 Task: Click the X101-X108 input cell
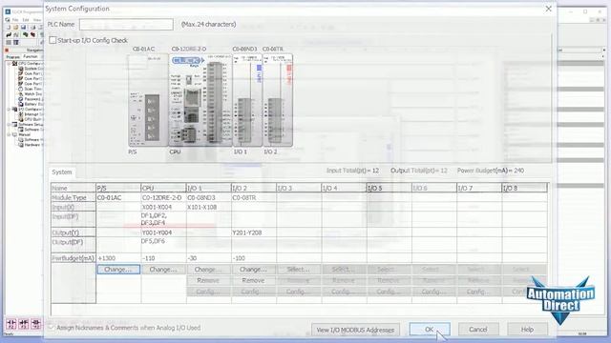click(x=209, y=208)
